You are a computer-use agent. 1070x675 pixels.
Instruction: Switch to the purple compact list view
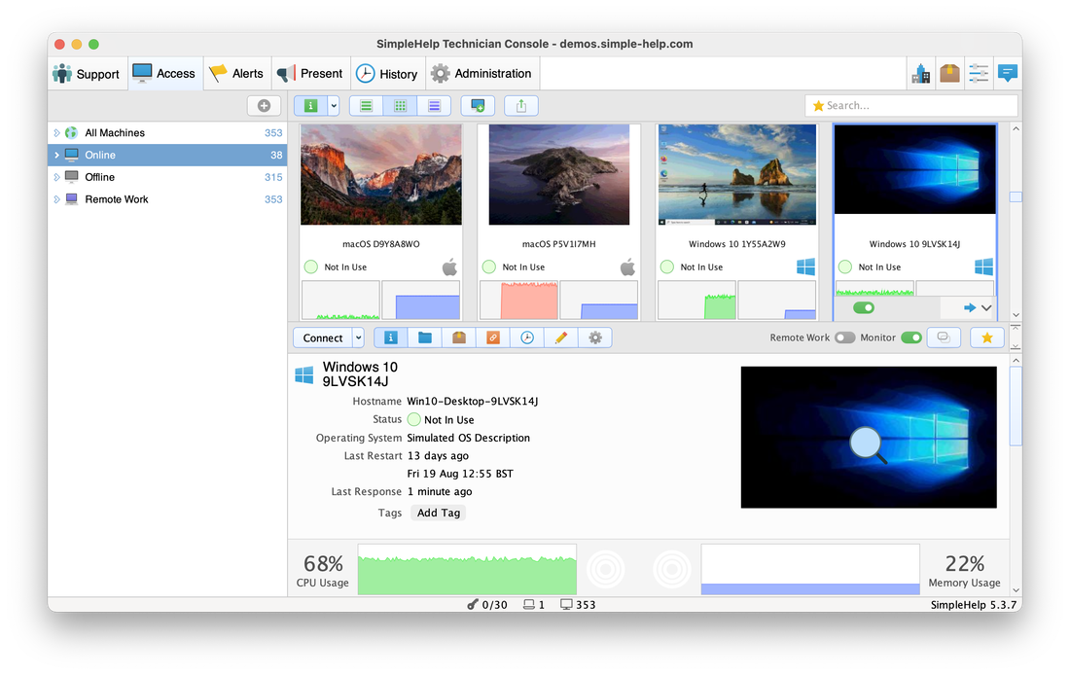434,106
